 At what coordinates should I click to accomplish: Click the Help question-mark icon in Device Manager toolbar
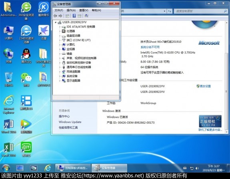pyautogui.click(x=74, y=16)
